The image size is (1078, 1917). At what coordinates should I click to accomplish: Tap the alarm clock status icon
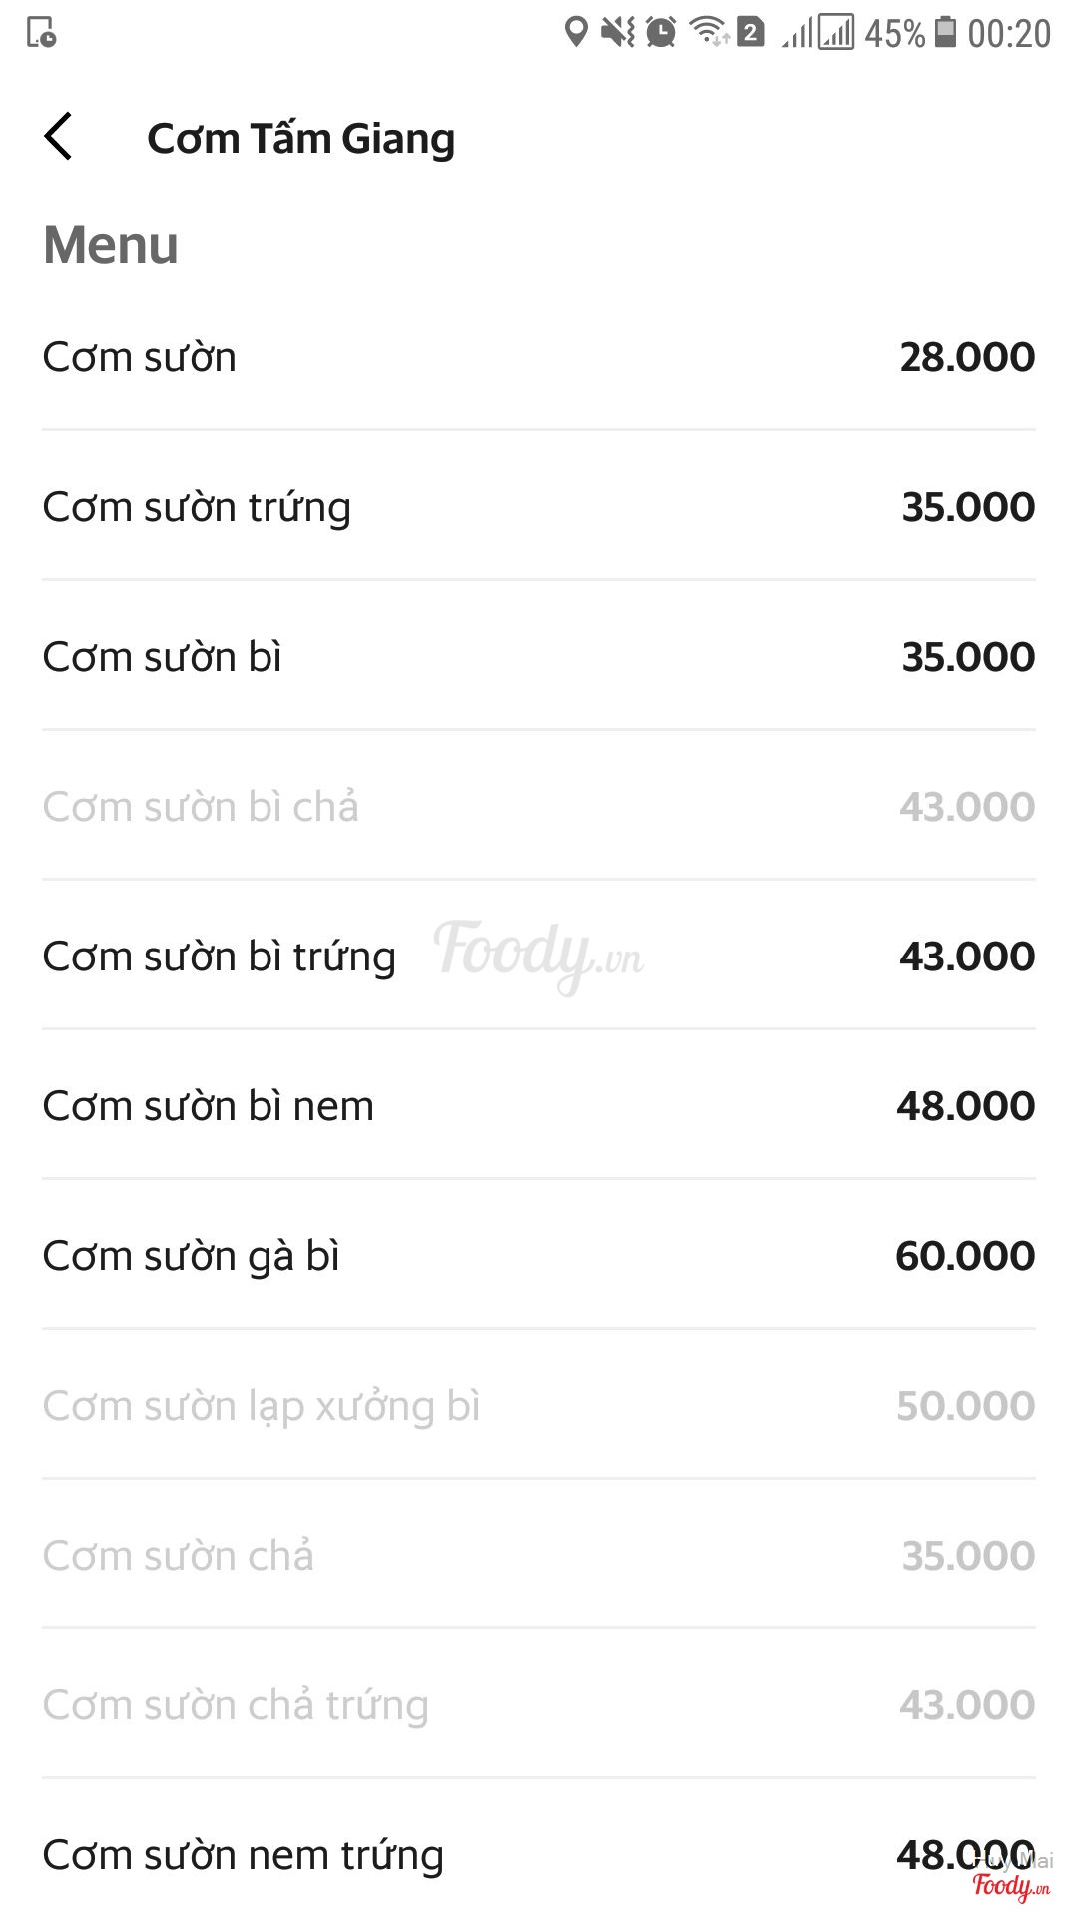tap(661, 32)
